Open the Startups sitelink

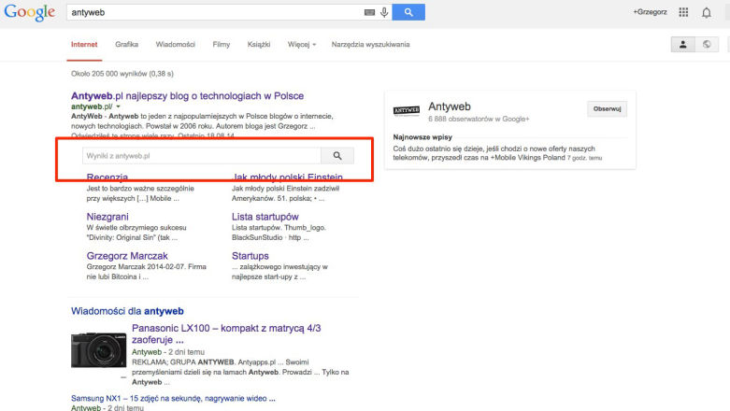250,256
